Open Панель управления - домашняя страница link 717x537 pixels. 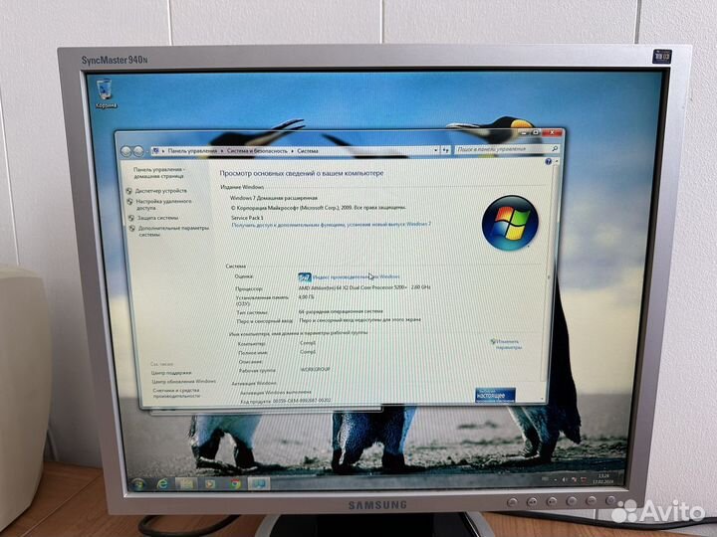[158, 173]
